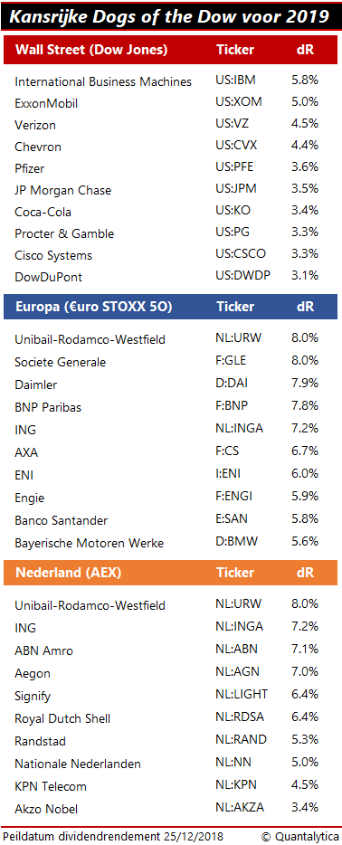Select the Royal Dutch Shell row
This screenshot has height=845, width=342.
[171, 718]
